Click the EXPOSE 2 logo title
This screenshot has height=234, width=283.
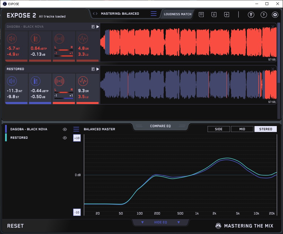[21, 15]
